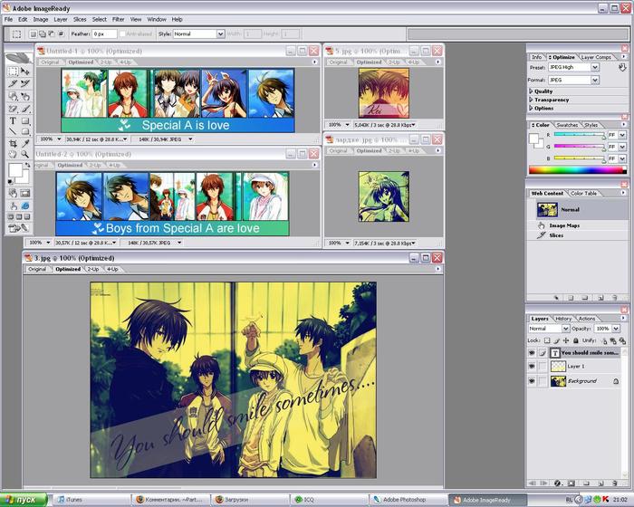This screenshot has width=634, height=507.
Task: Select the Rectangular Marquee tool in the toolbox
Action: click(x=13, y=72)
